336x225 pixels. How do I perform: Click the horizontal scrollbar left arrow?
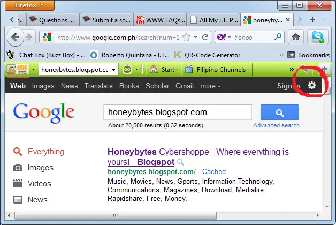[9, 215]
